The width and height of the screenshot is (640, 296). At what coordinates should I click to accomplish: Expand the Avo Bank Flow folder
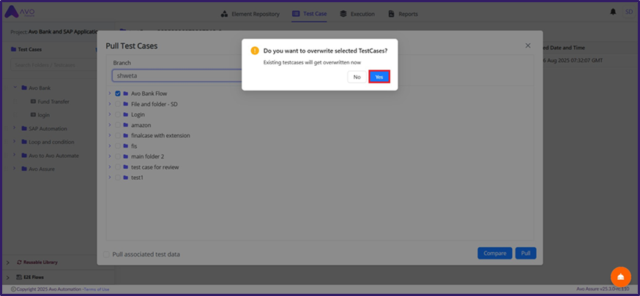tap(109, 94)
